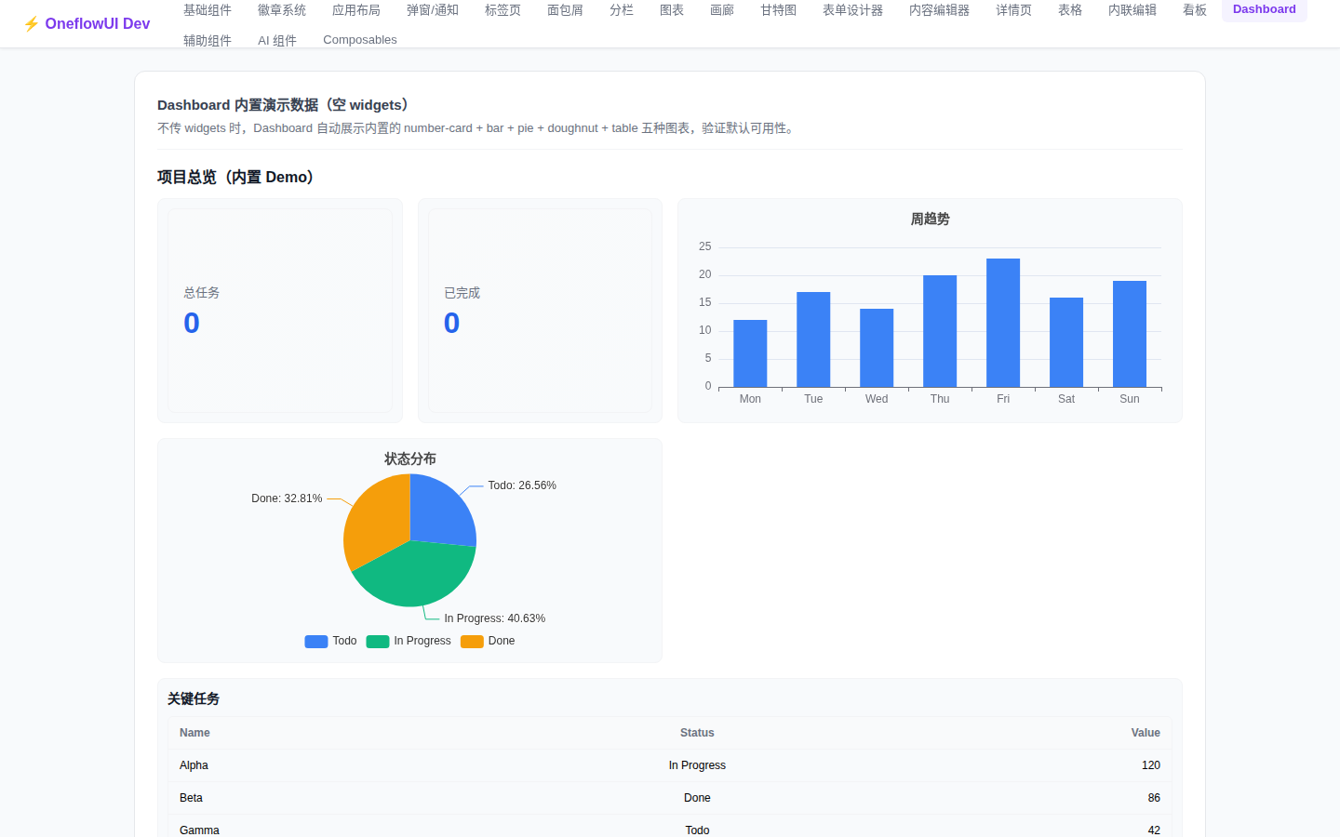
Task: Click the Fri bar in 周趋势 chart
Action: 1003,323
